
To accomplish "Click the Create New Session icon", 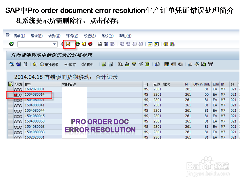I will click(x=150, y=44).
